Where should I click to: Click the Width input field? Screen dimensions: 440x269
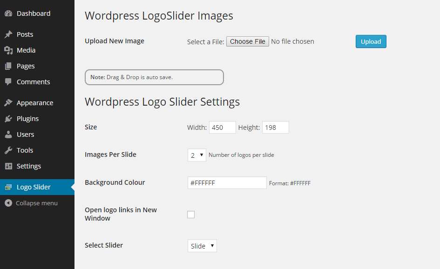point(222,128)
